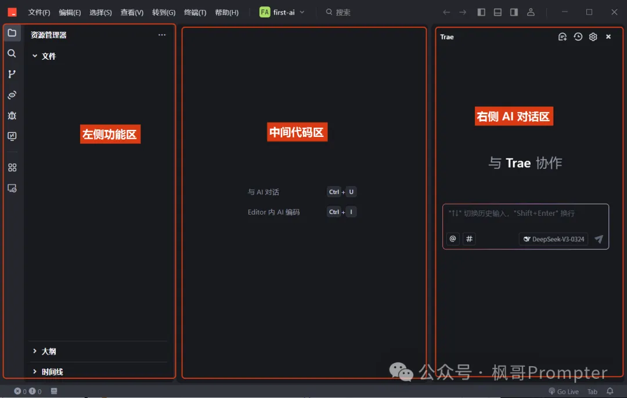Open Trae AI settings gear
The width and height of the screenshot is (627, 398).
593,37
